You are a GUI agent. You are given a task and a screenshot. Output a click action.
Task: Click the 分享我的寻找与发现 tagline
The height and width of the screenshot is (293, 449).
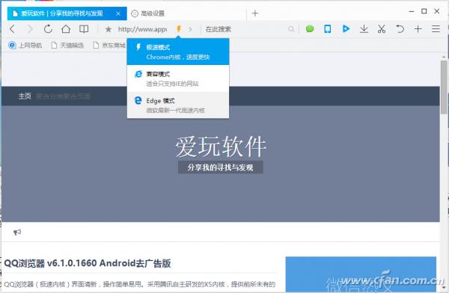pos(221,167)
